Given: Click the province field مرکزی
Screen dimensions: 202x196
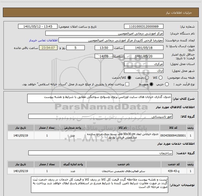Looking at the screenshot, I should (x=144, y=64).
